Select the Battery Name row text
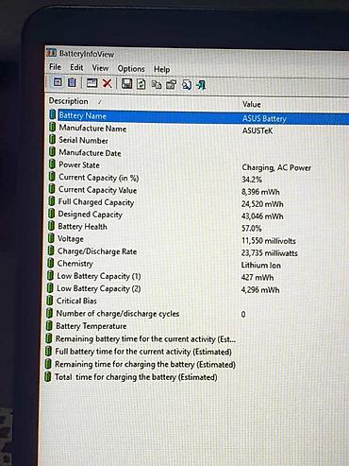349x466 pixels. [x=83, y=115]
